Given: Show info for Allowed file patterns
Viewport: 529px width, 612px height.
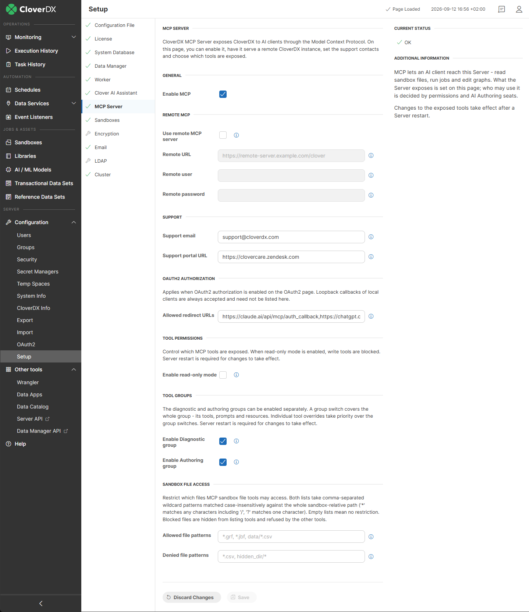Looking at the screenshot, I should (x=371, y=537).
